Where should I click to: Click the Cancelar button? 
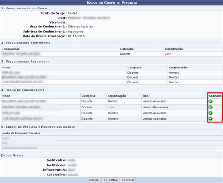coord(128,180)
